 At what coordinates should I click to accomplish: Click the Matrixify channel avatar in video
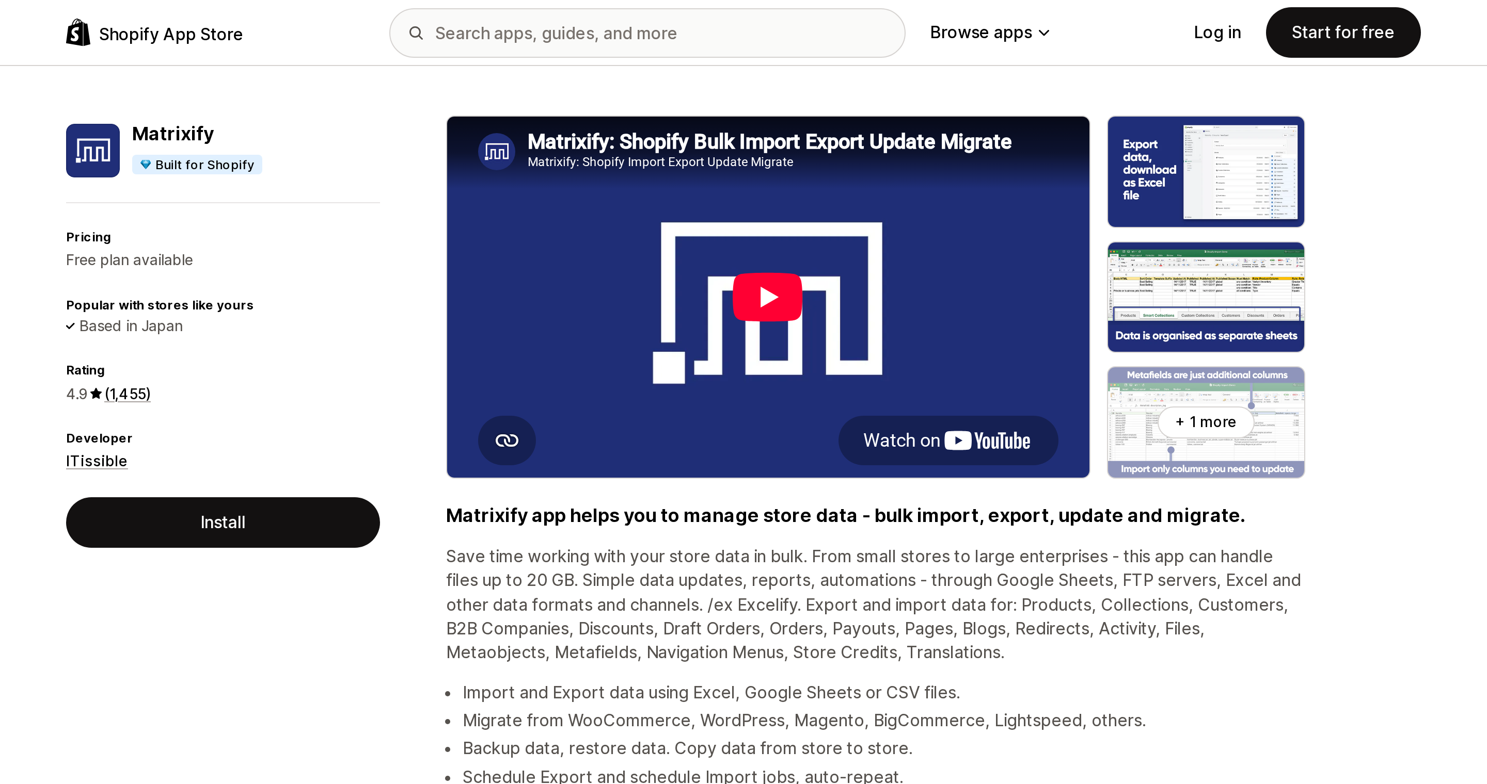click(496, 152)
